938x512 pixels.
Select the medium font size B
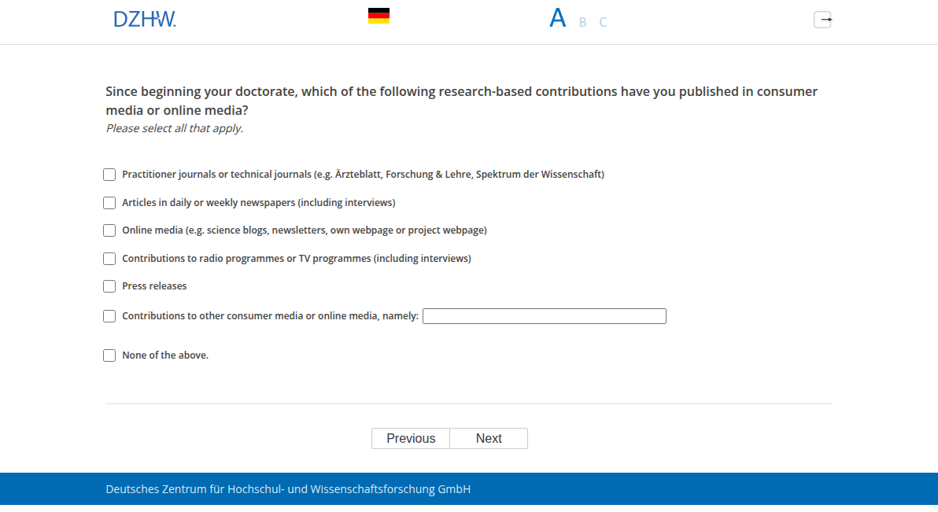(582, 22)
